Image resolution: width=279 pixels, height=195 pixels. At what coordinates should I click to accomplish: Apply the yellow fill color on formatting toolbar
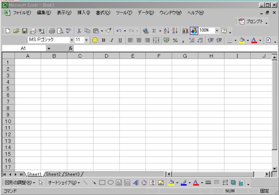[242, 40]
